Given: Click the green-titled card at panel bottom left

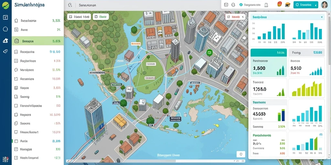Looking at the screenshot, I should (269, 145).
